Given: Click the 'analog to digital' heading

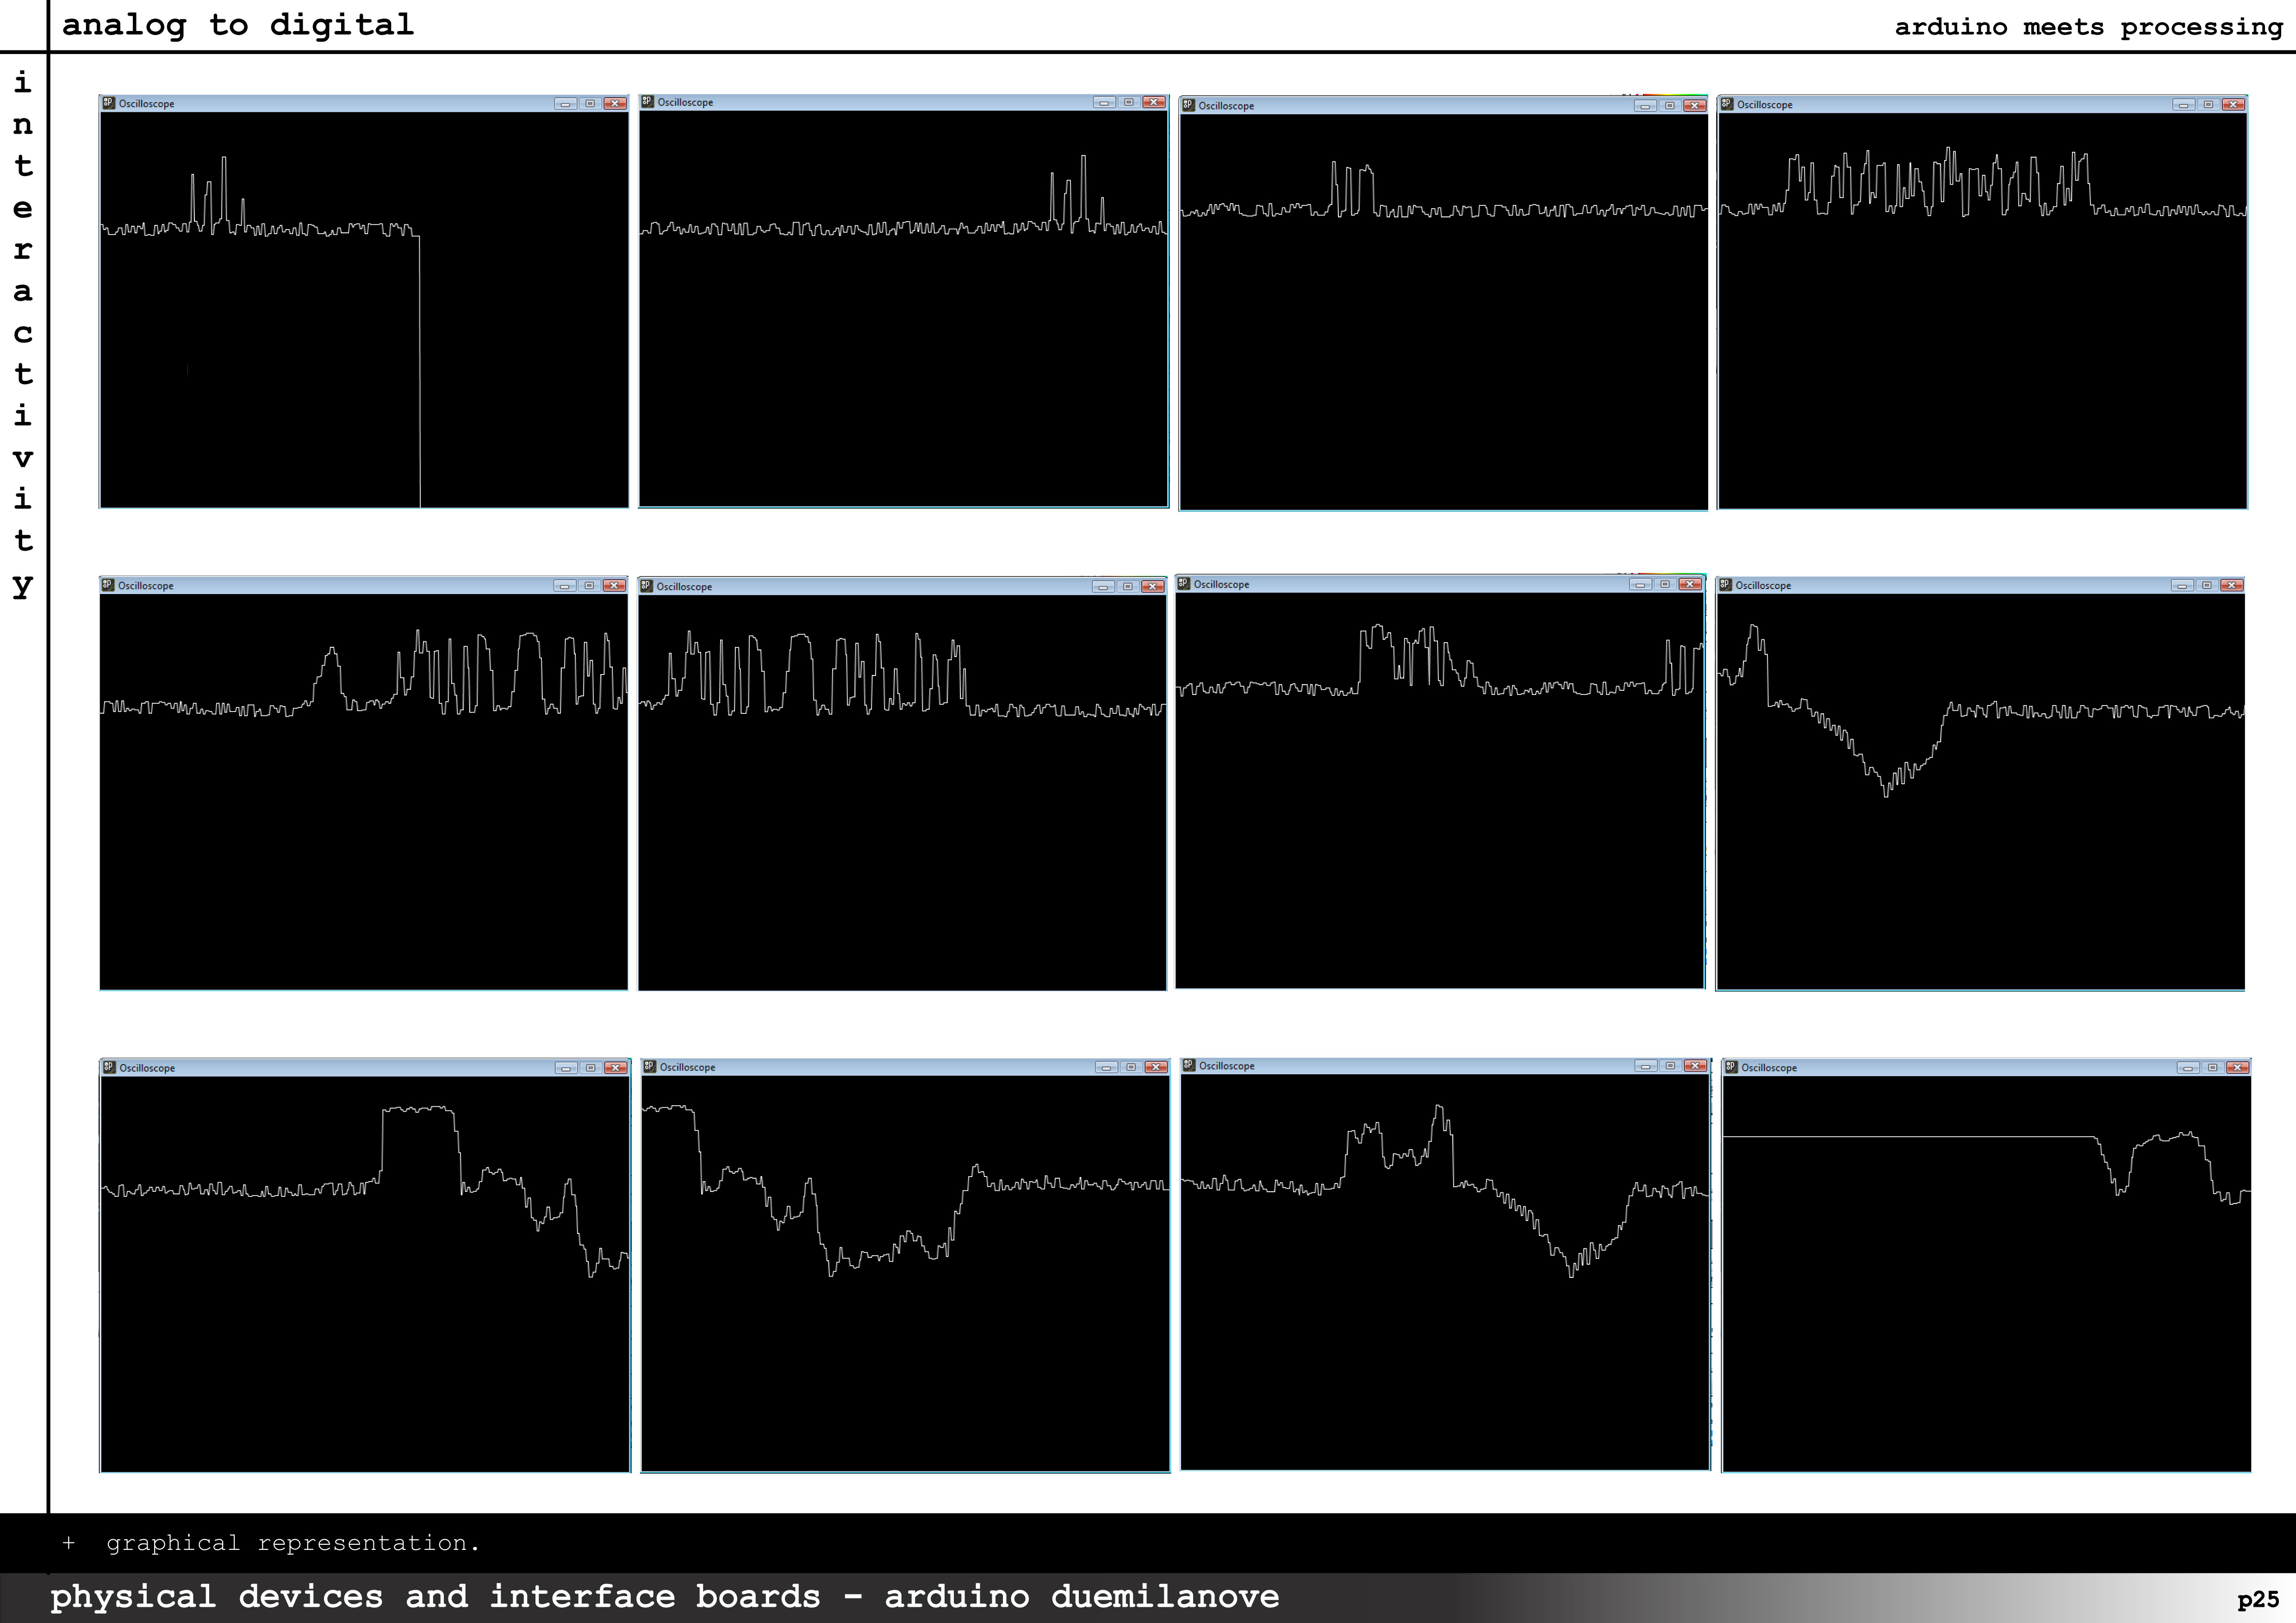Looking at the screenshot, I should tap(238, 25).
